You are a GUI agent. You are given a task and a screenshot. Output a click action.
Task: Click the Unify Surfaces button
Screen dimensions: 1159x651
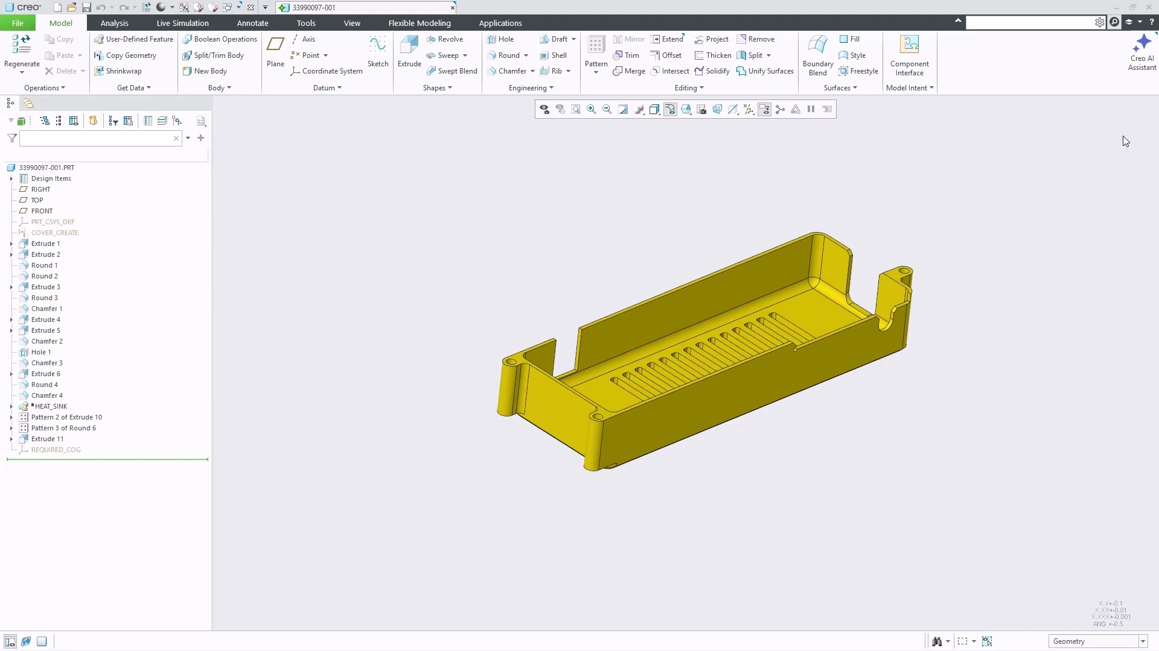point(765,71)
